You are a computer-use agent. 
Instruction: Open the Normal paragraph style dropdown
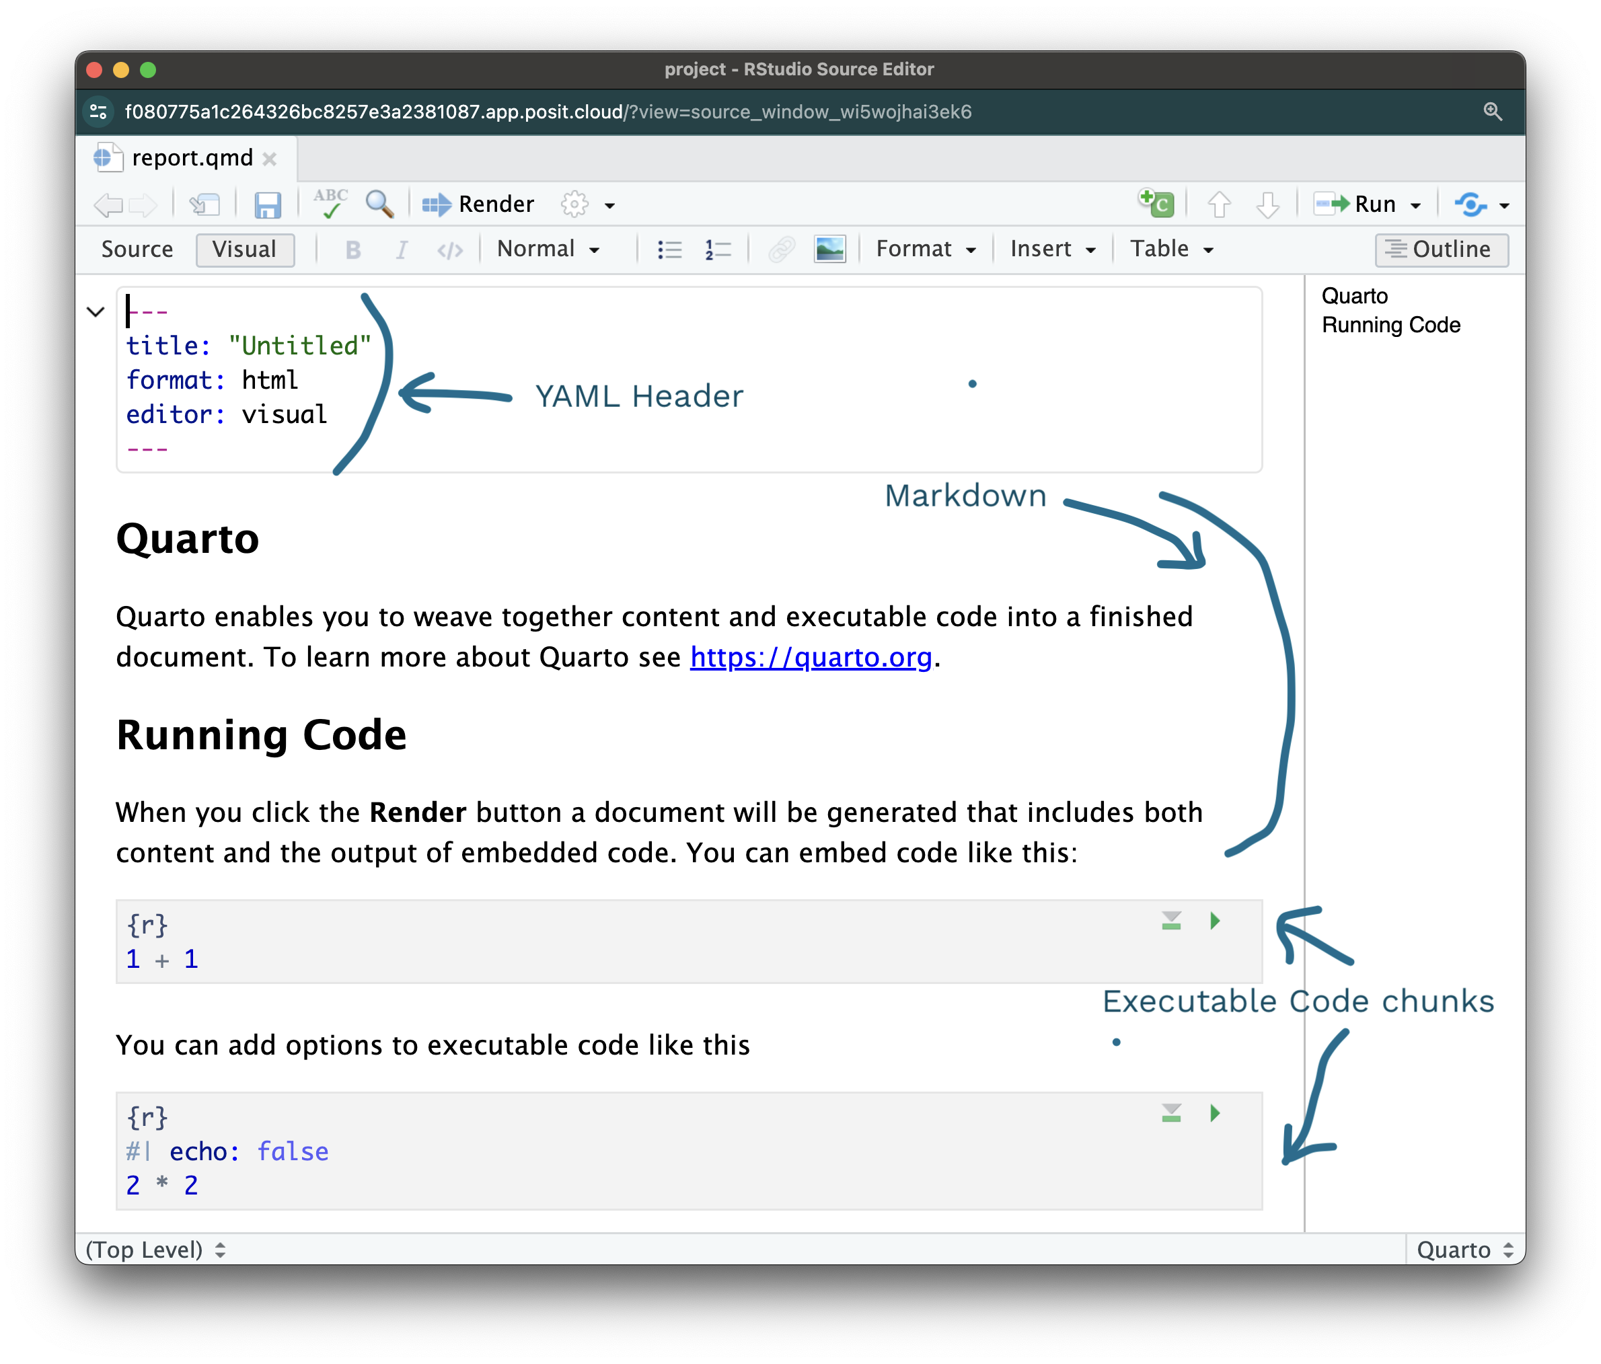click(x=549, y=249)
